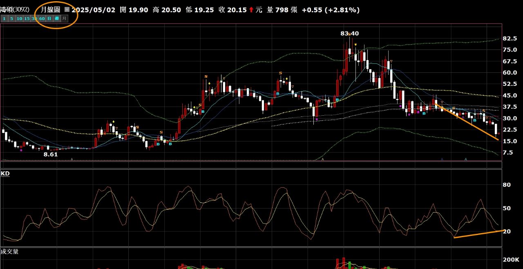Click the 45.0 price axis value

(510, 96)
